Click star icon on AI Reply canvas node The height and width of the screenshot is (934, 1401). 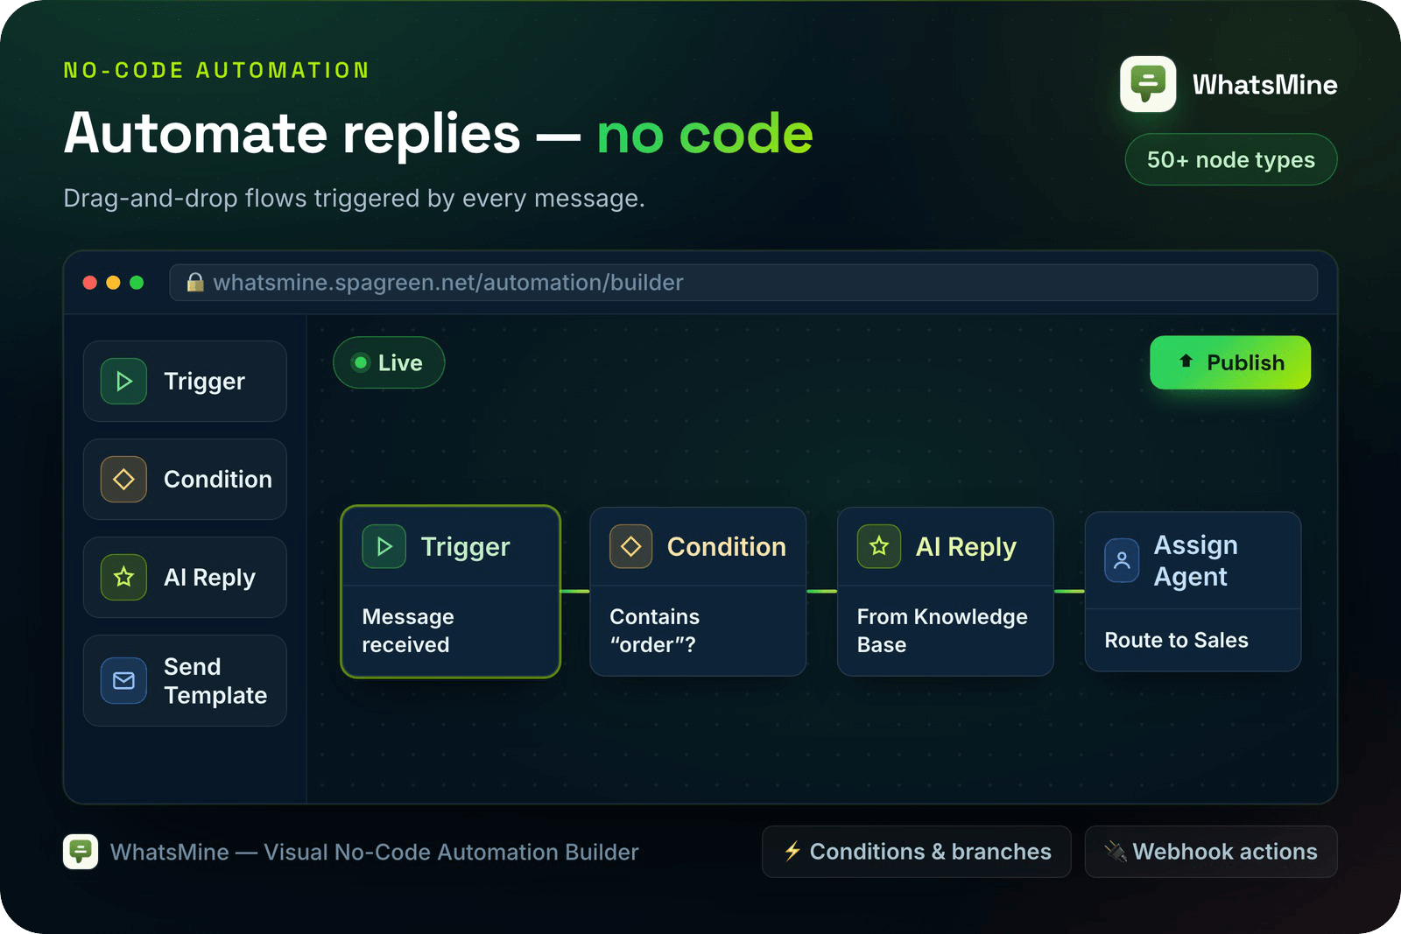point(879,547)
